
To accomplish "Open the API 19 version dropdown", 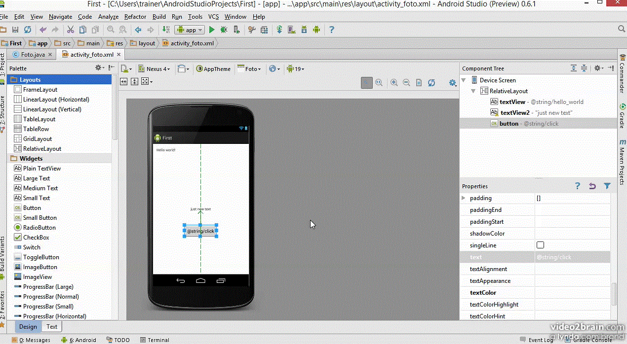I will [295, 69].
